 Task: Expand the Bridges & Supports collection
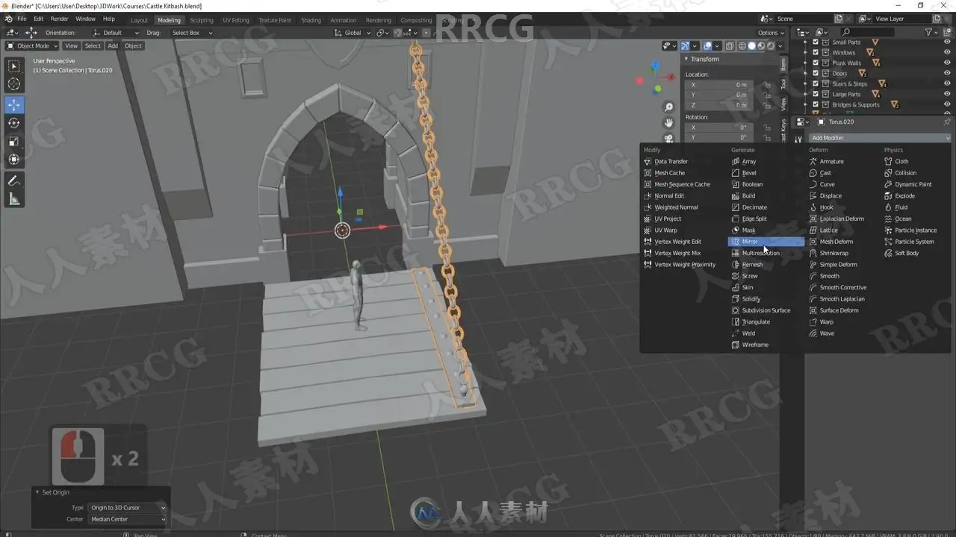click(x=806, y=104)
